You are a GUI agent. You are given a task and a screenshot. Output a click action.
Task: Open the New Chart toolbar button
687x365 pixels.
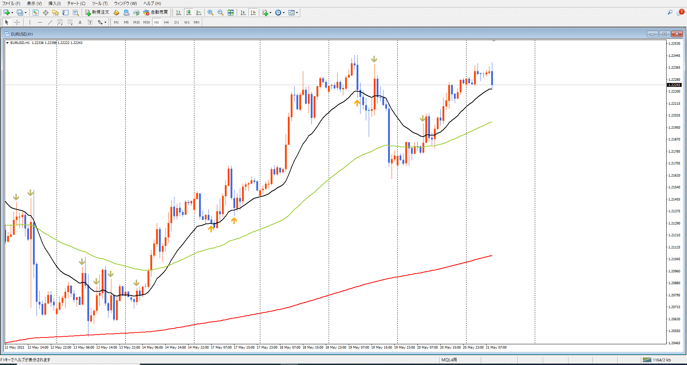coord(6,13)
